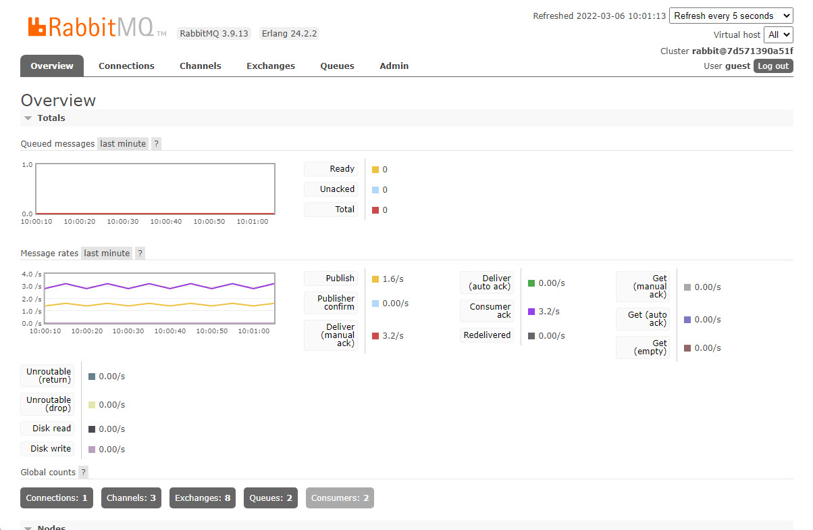
Task: Click the last minute period selector
Action: pyautogui.click(x=122, y=143)
